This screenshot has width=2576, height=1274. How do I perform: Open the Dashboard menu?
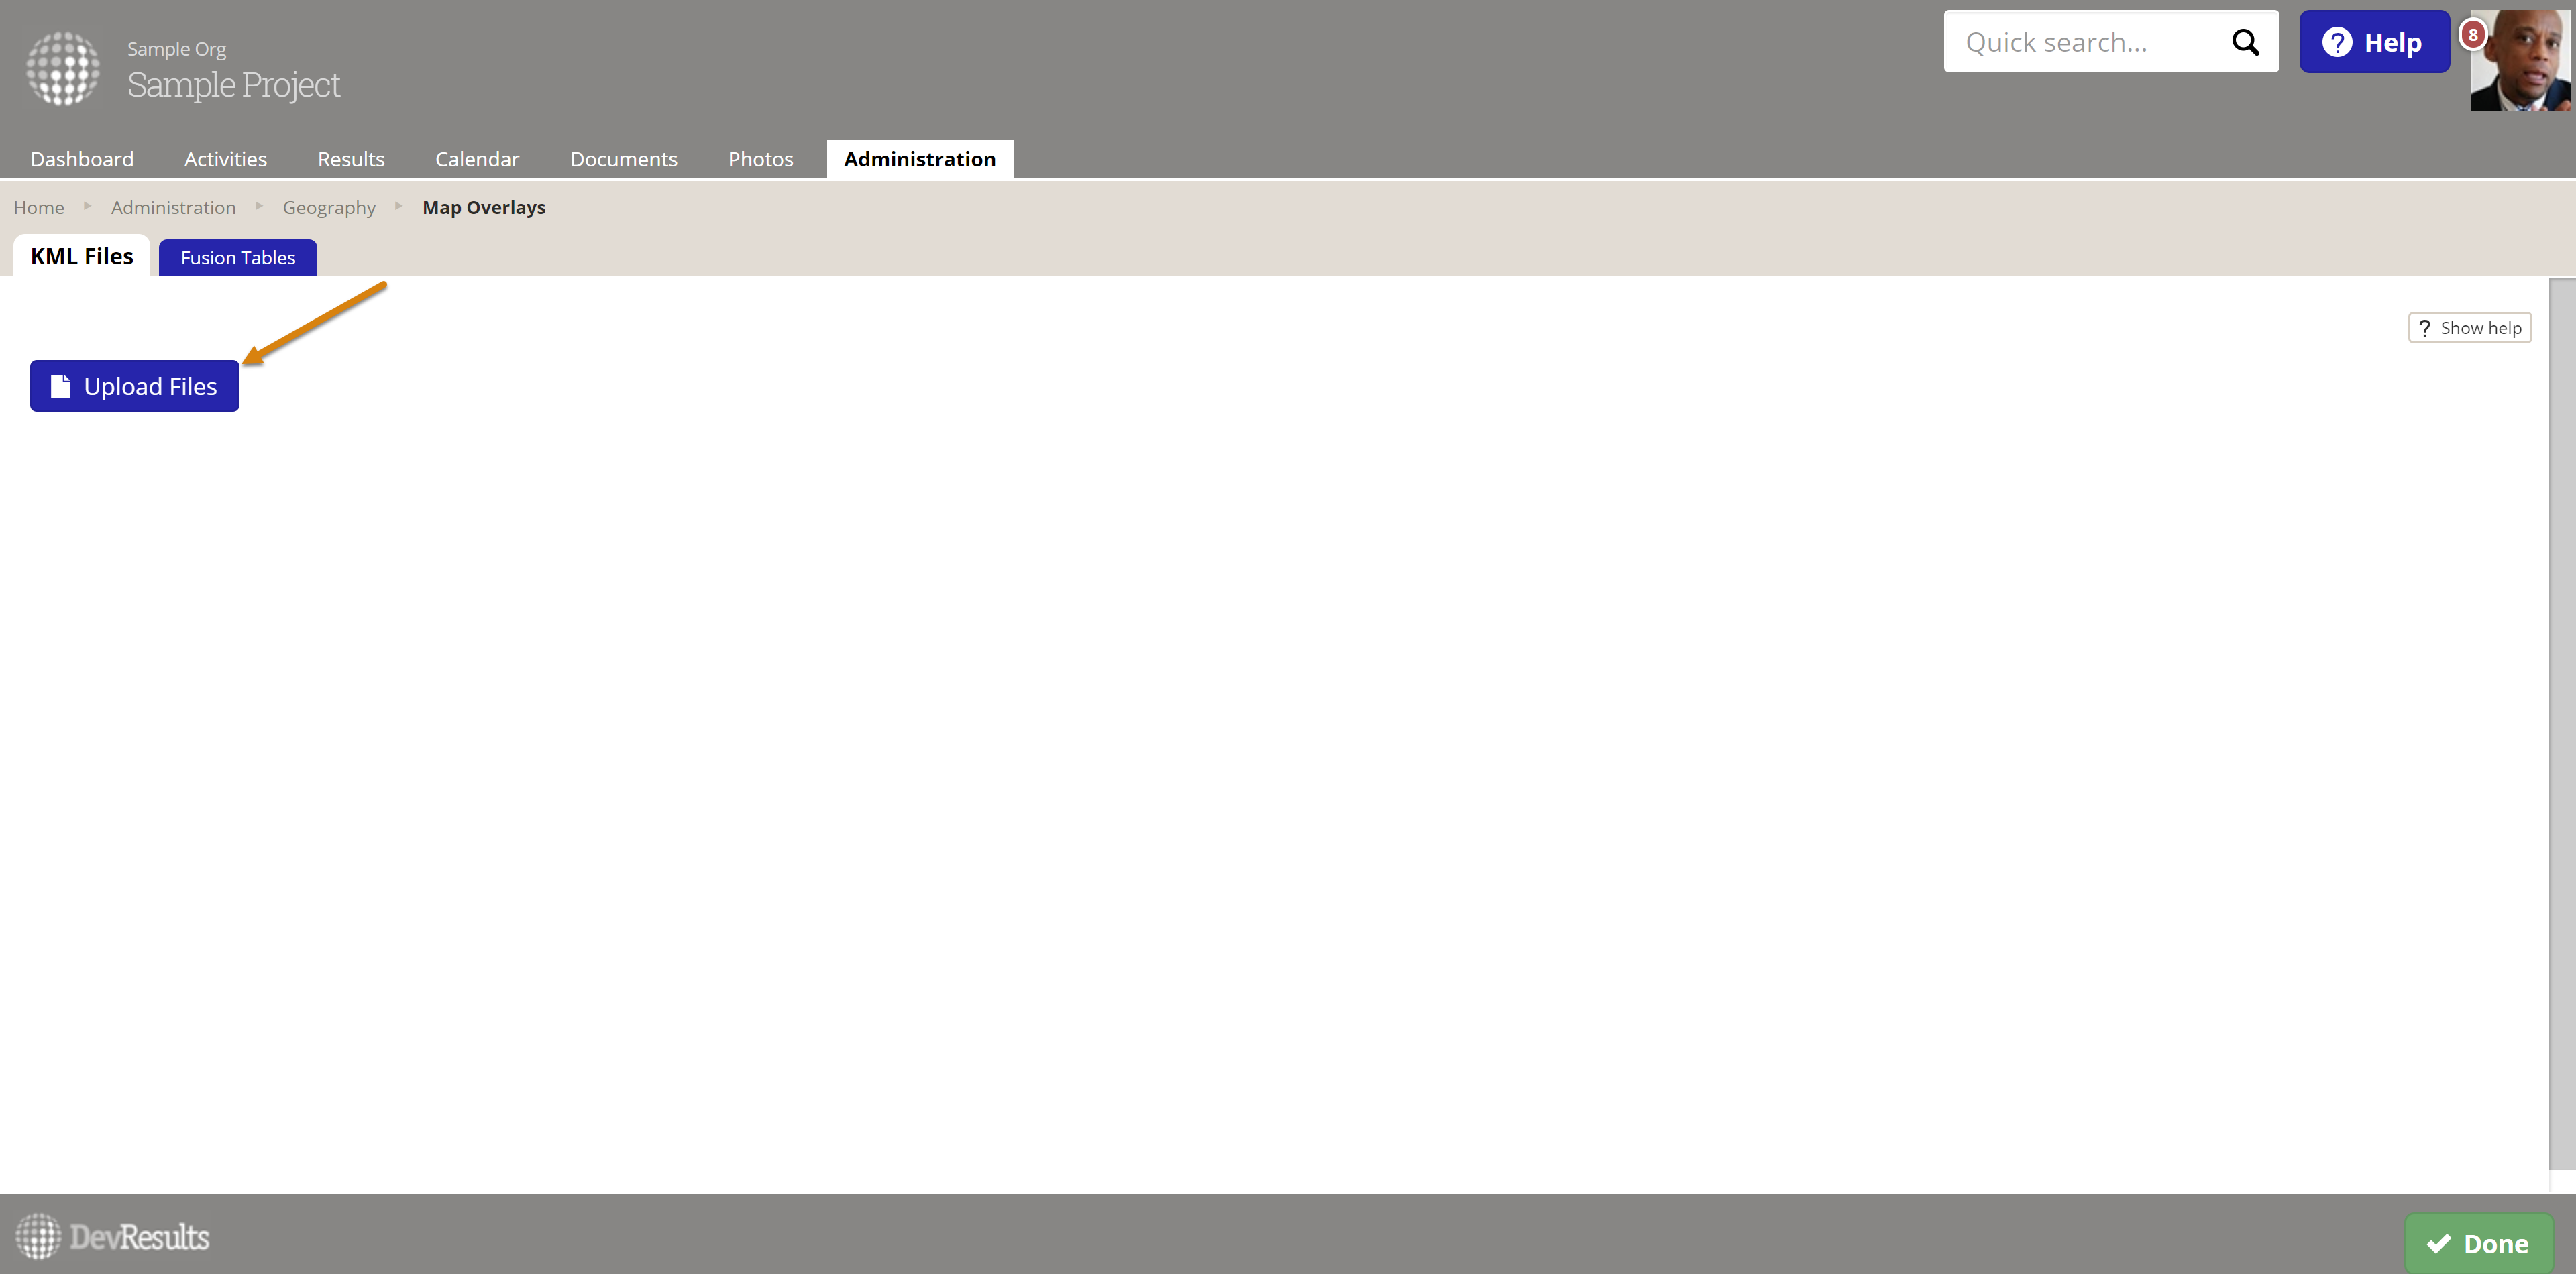(82, 159)
